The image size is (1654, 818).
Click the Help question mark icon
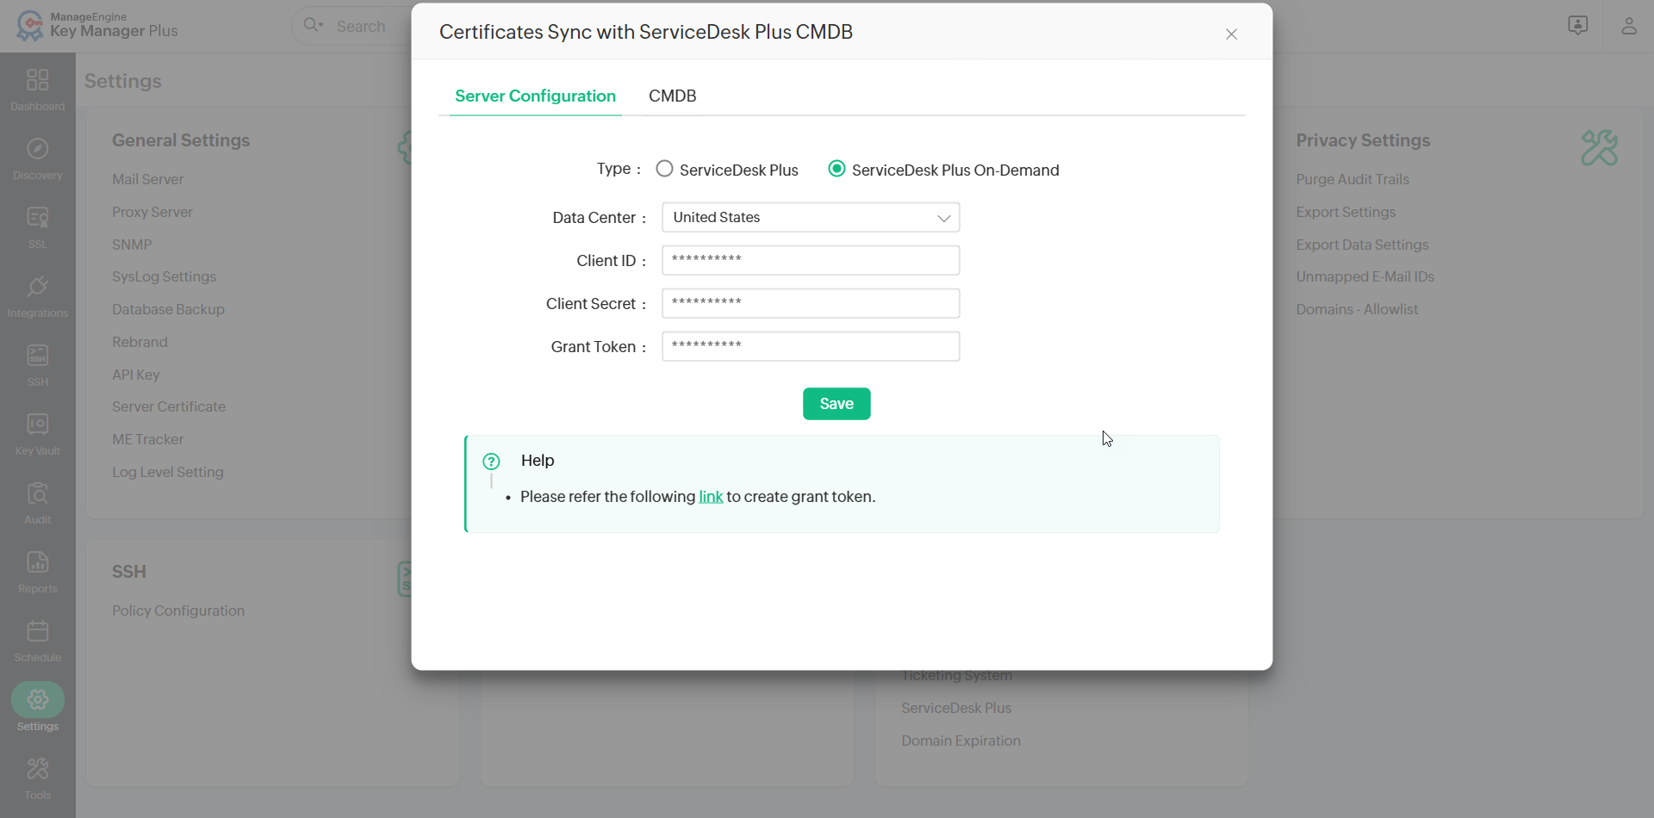[x=491, y=462]
